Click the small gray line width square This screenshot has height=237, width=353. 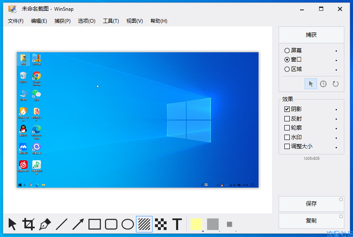pos(229,224)
